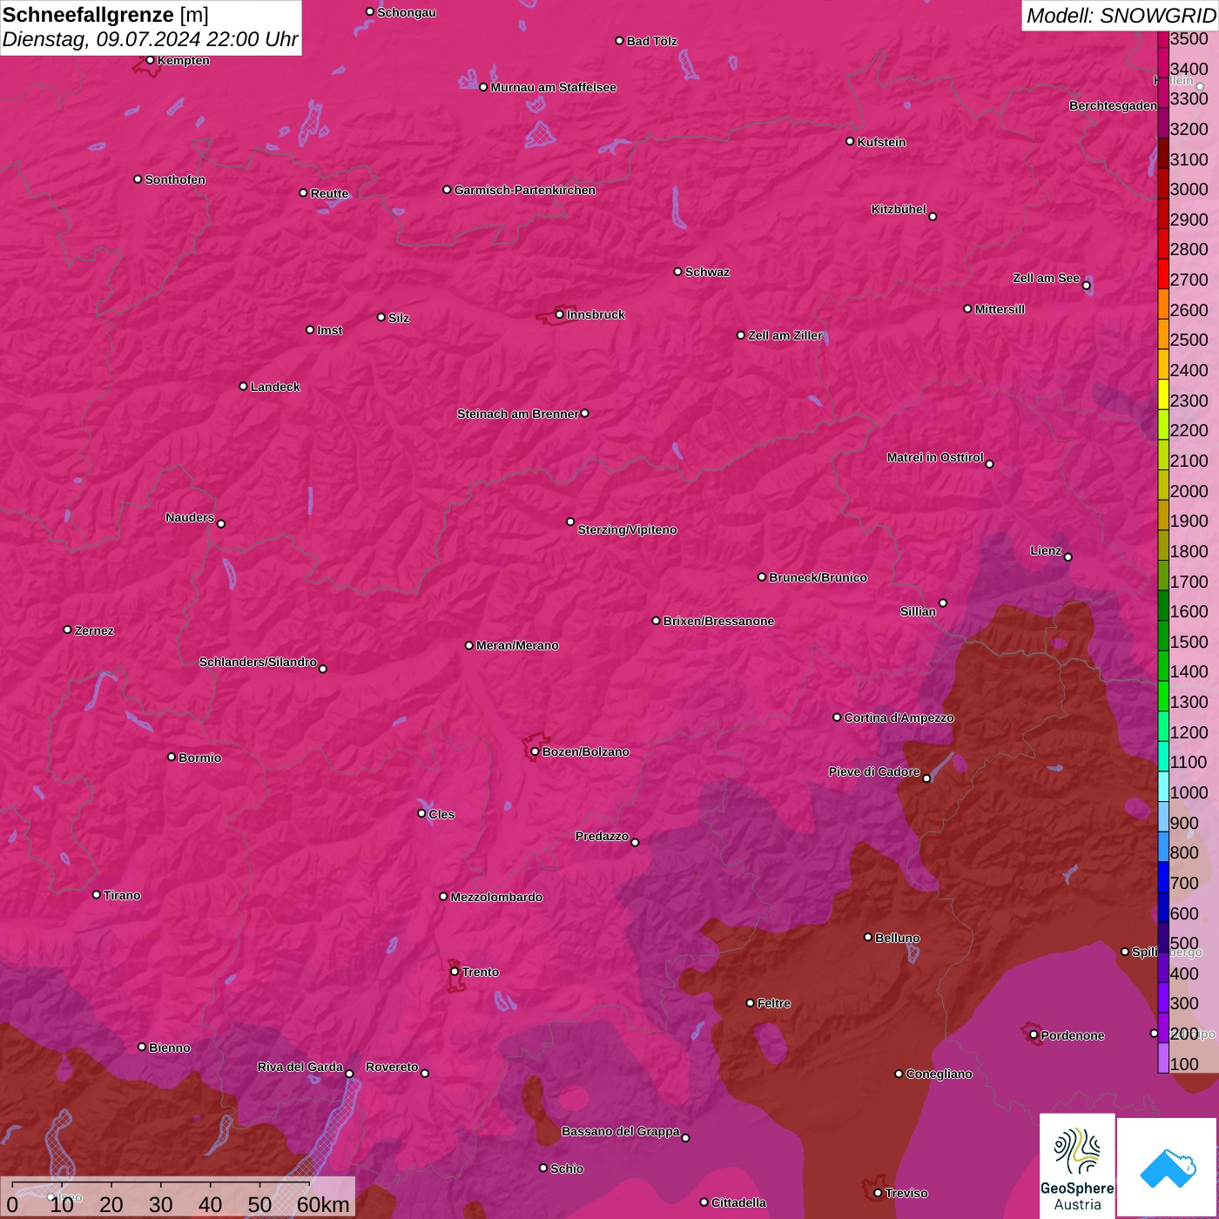Click the 'Cittadella' label
1219x1219 pixels.
tap(739, 1202)
